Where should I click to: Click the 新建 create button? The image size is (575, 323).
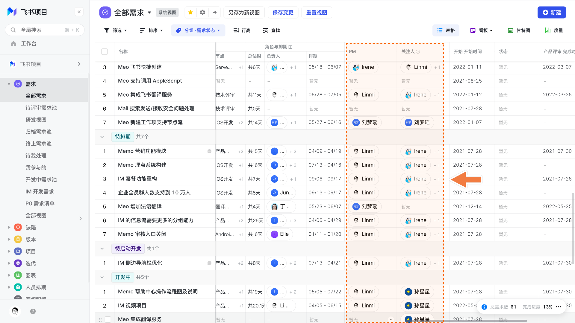(x=552, y=13)
